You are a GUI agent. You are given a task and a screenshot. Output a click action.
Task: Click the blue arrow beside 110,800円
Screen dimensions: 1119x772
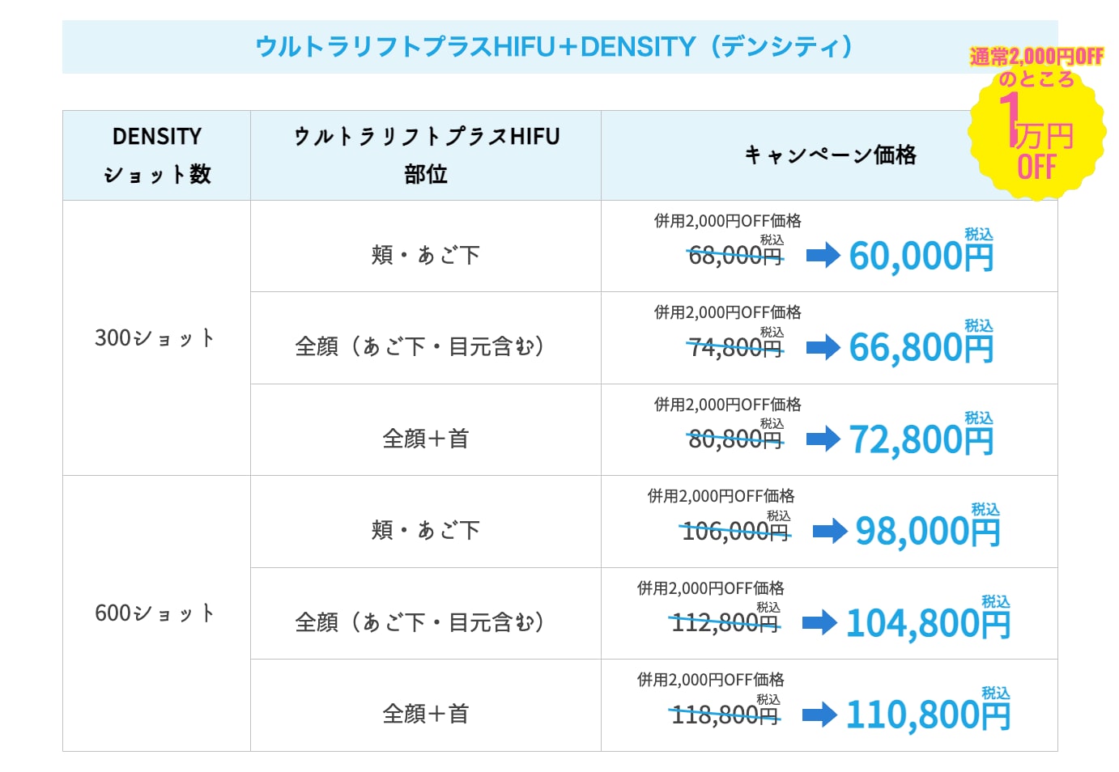click(819, 715)
